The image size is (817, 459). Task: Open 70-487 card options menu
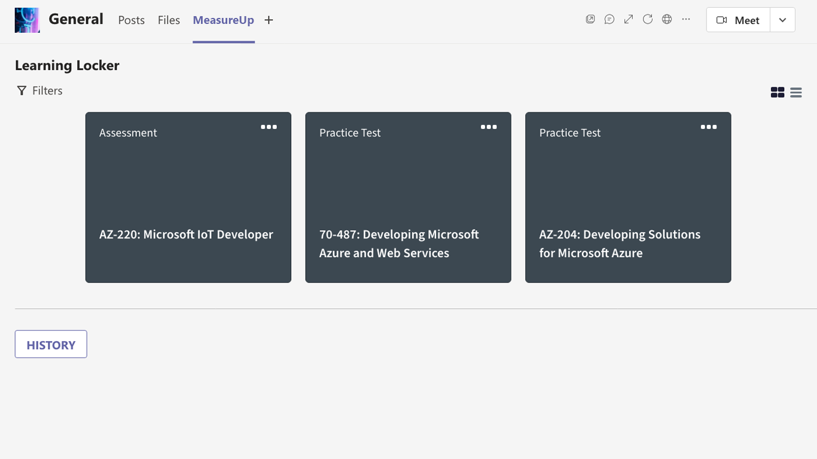click(489, 127)
